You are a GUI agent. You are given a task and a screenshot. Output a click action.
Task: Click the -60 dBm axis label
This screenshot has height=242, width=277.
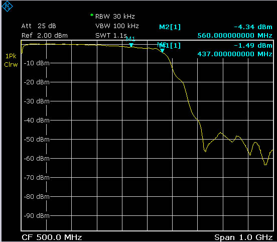click(37, 159)
